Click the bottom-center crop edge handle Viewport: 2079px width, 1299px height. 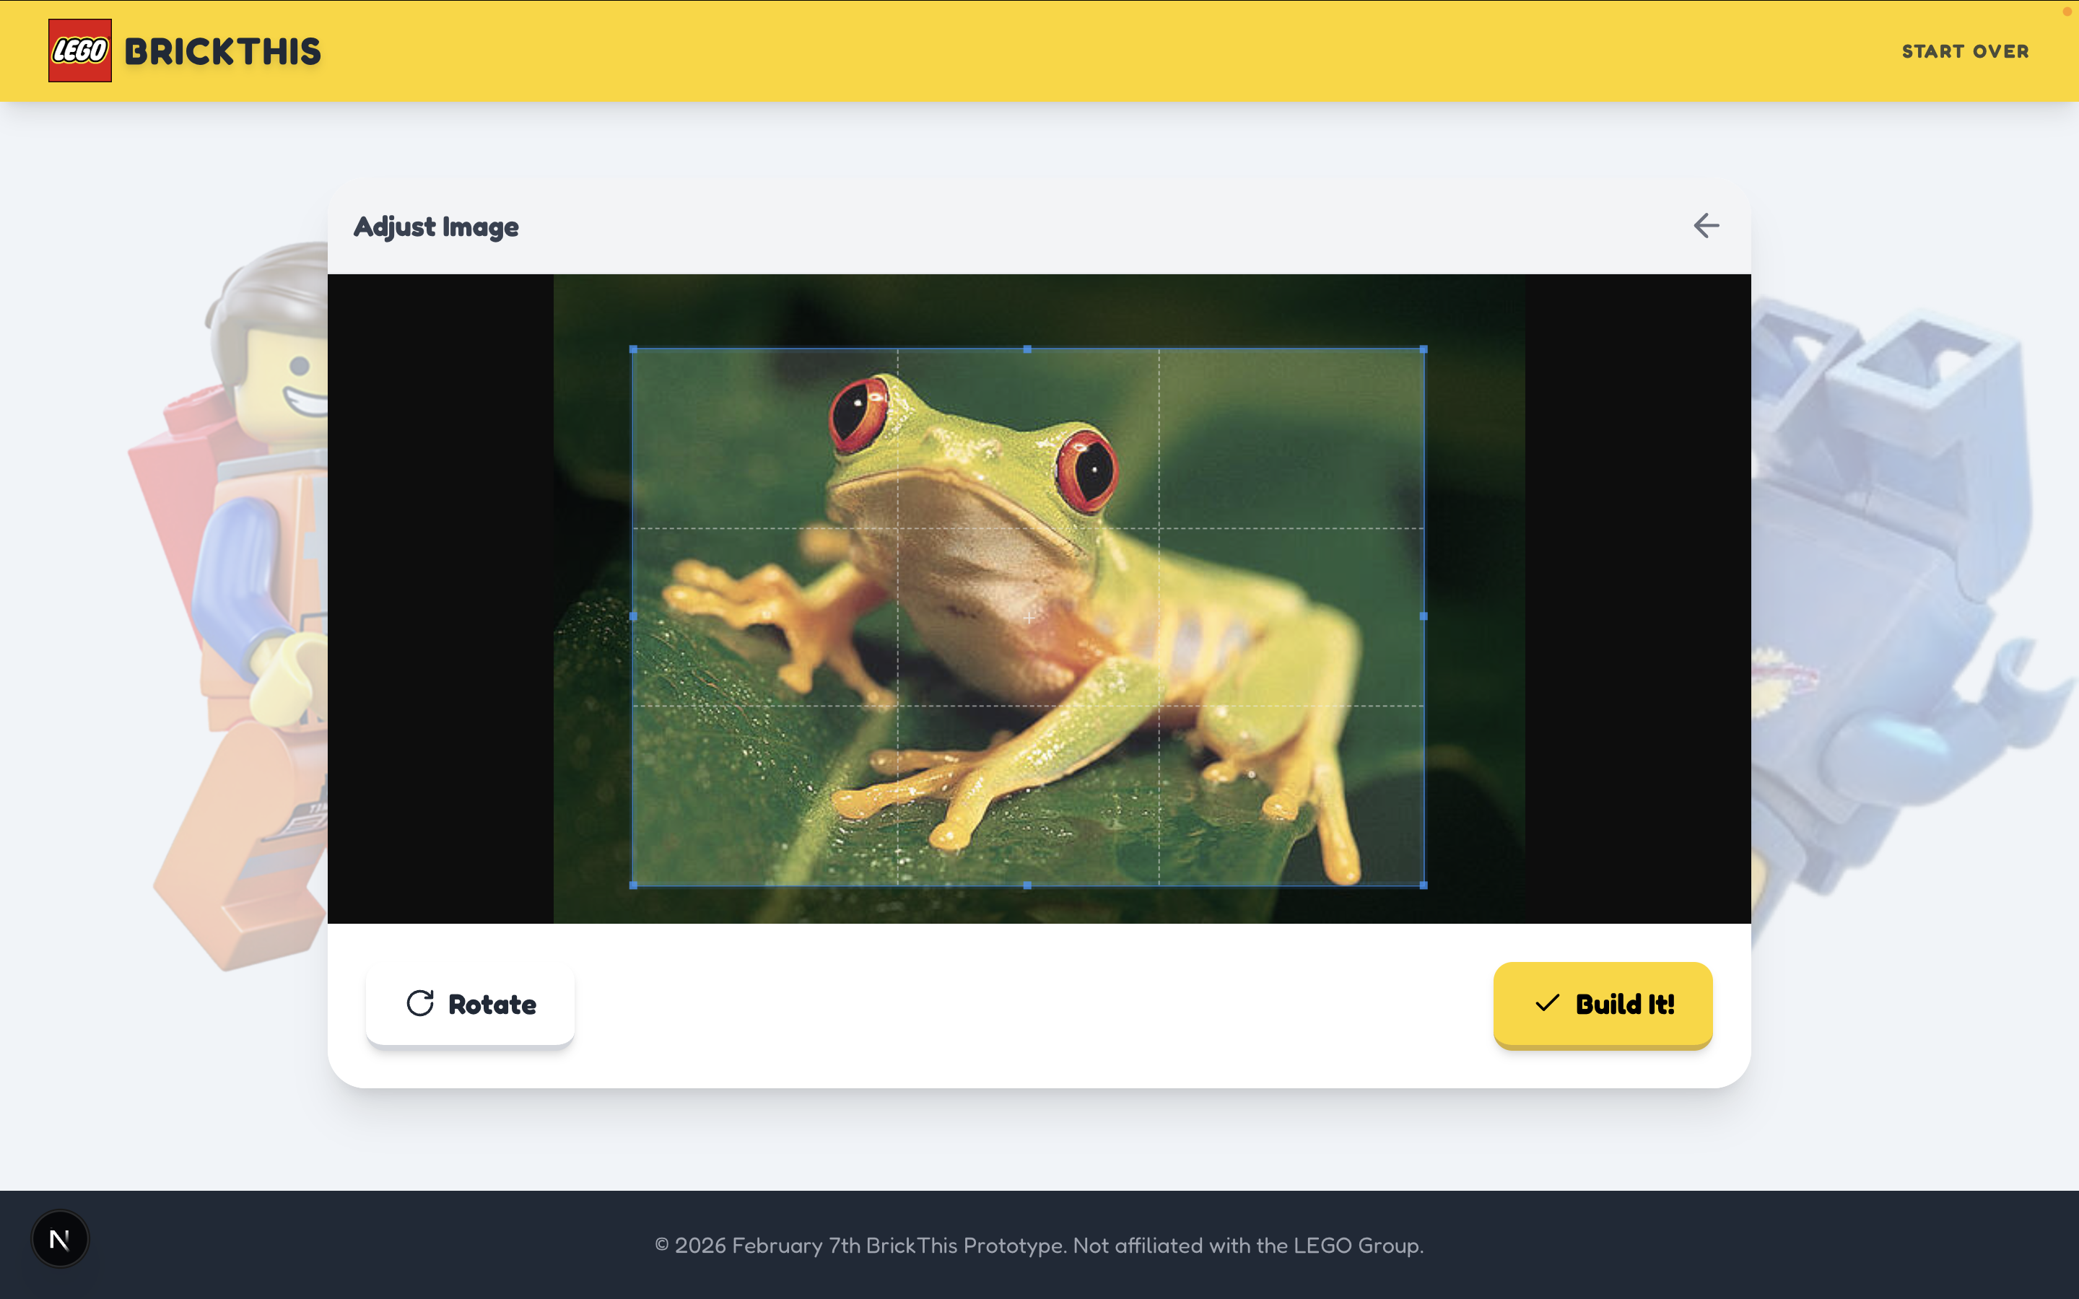click(1027, 885)
